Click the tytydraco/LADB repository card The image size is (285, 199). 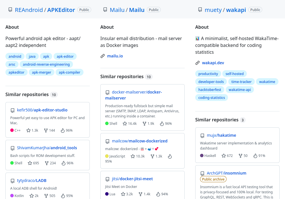point(47,186)
